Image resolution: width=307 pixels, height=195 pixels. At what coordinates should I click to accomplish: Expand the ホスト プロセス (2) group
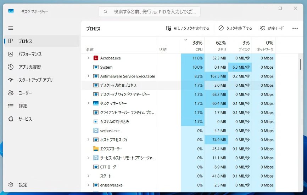[88, 139]
